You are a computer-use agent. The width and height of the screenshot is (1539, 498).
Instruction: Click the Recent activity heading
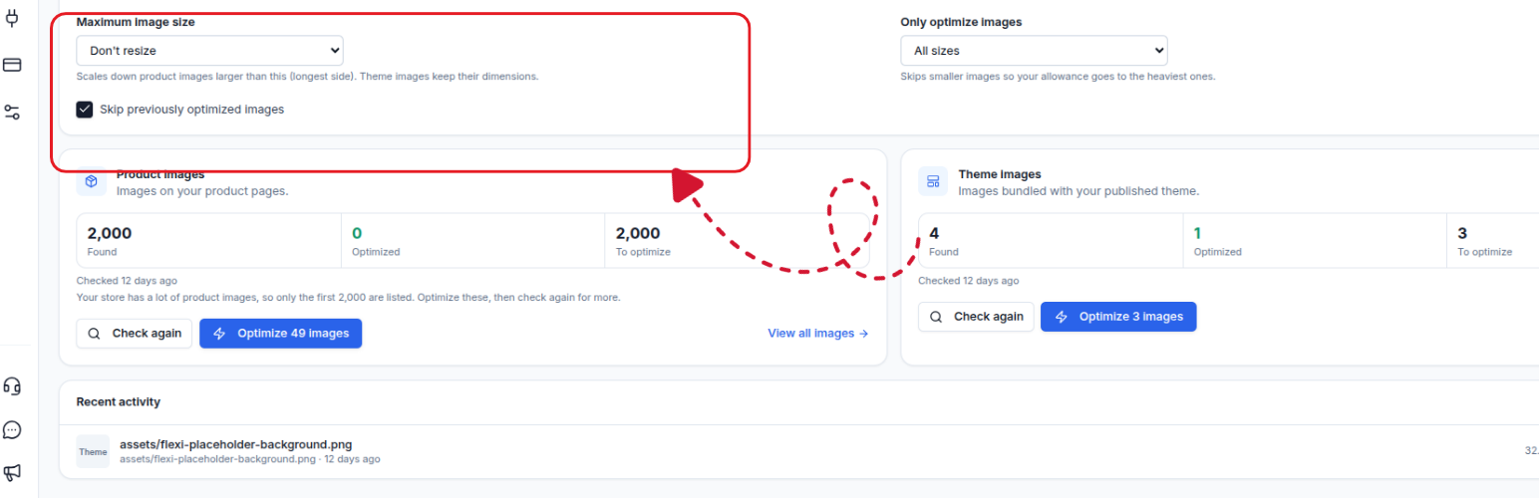click(119, 402)
